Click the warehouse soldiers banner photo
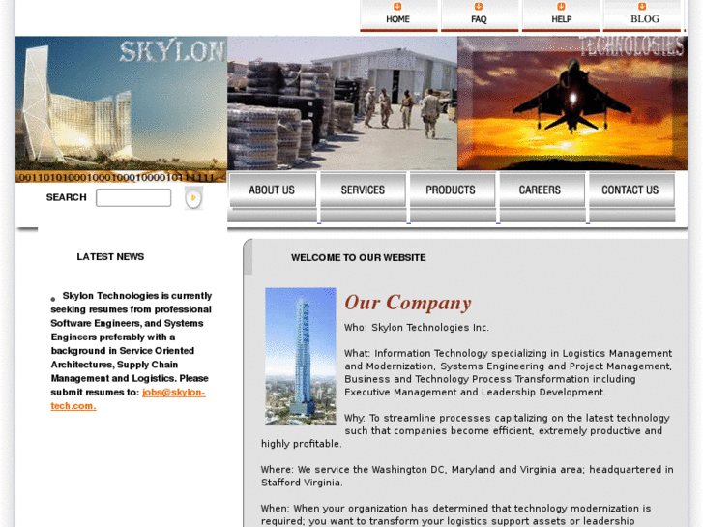703x527 pixels. tap(342, 103)
